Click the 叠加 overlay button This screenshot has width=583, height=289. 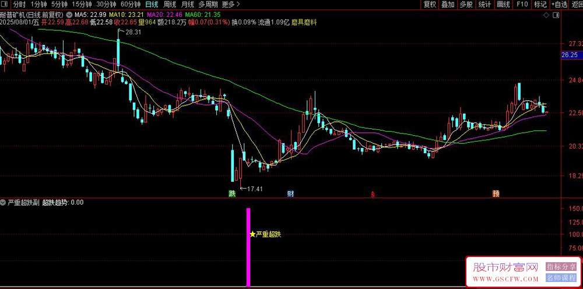(448, 5)
